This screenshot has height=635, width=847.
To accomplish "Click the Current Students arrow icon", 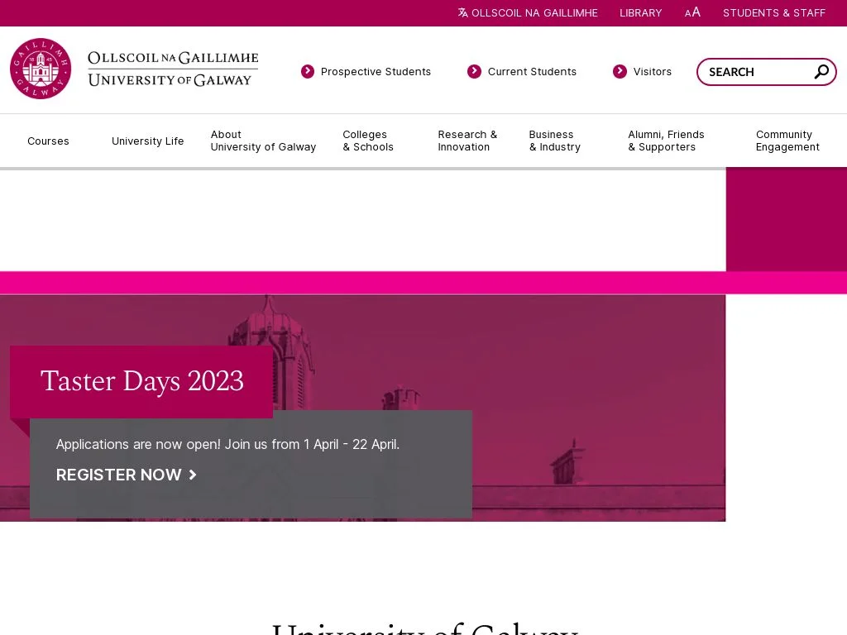I will click(x=474, y=71).
